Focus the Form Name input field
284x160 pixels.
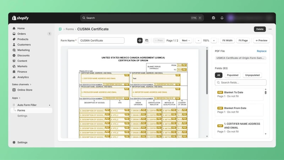click(101, 41)
